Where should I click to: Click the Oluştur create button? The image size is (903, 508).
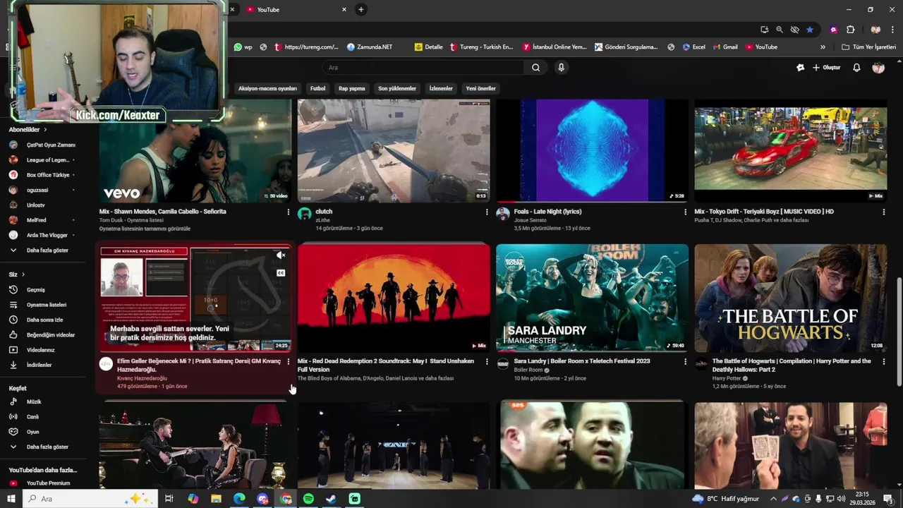coord(826,68)
